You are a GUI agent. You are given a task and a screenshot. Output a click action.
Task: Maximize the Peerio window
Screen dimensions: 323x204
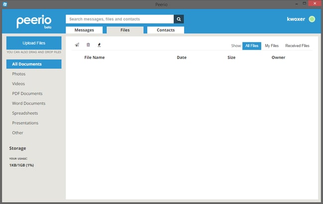304,3
